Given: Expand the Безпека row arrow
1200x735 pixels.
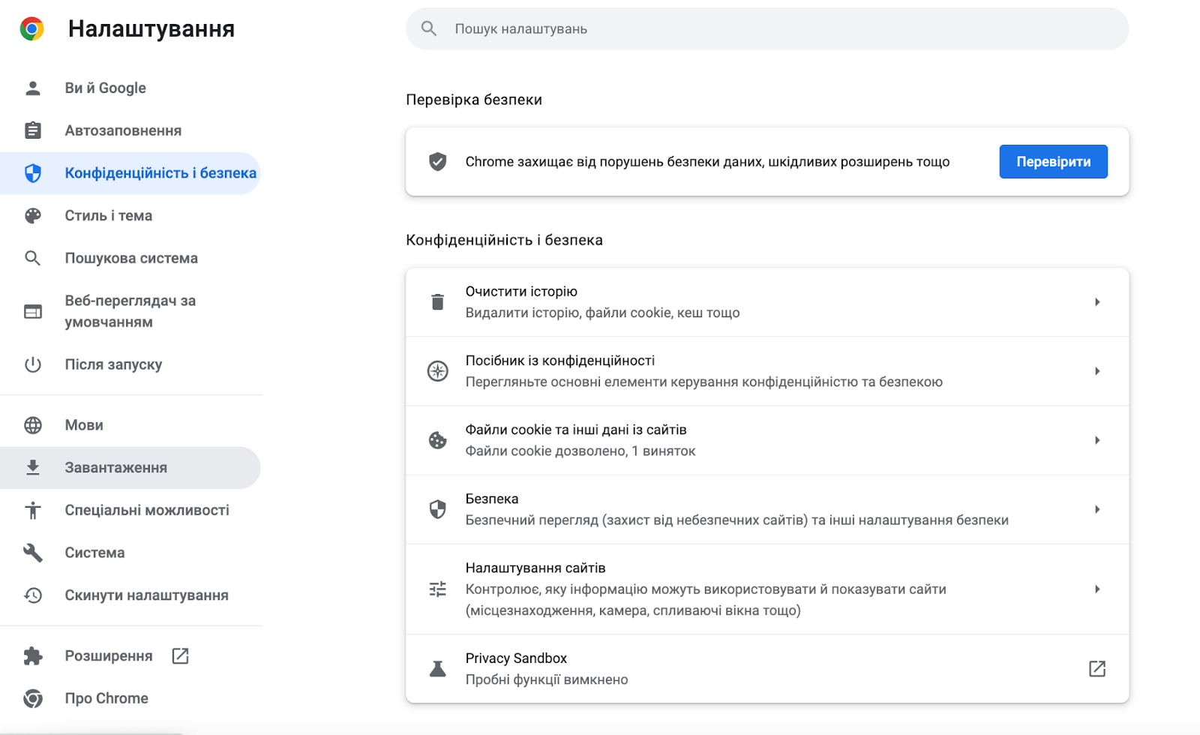Looking at the screenshot, I should click(1097, 509).
